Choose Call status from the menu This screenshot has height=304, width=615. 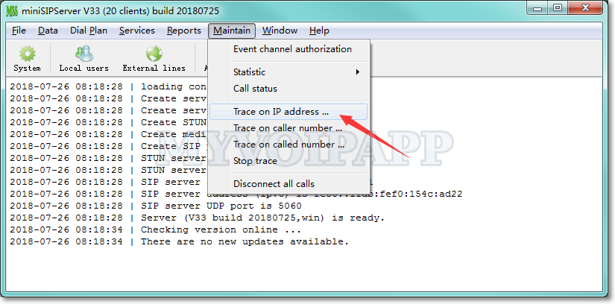click(x=288, y=89)
